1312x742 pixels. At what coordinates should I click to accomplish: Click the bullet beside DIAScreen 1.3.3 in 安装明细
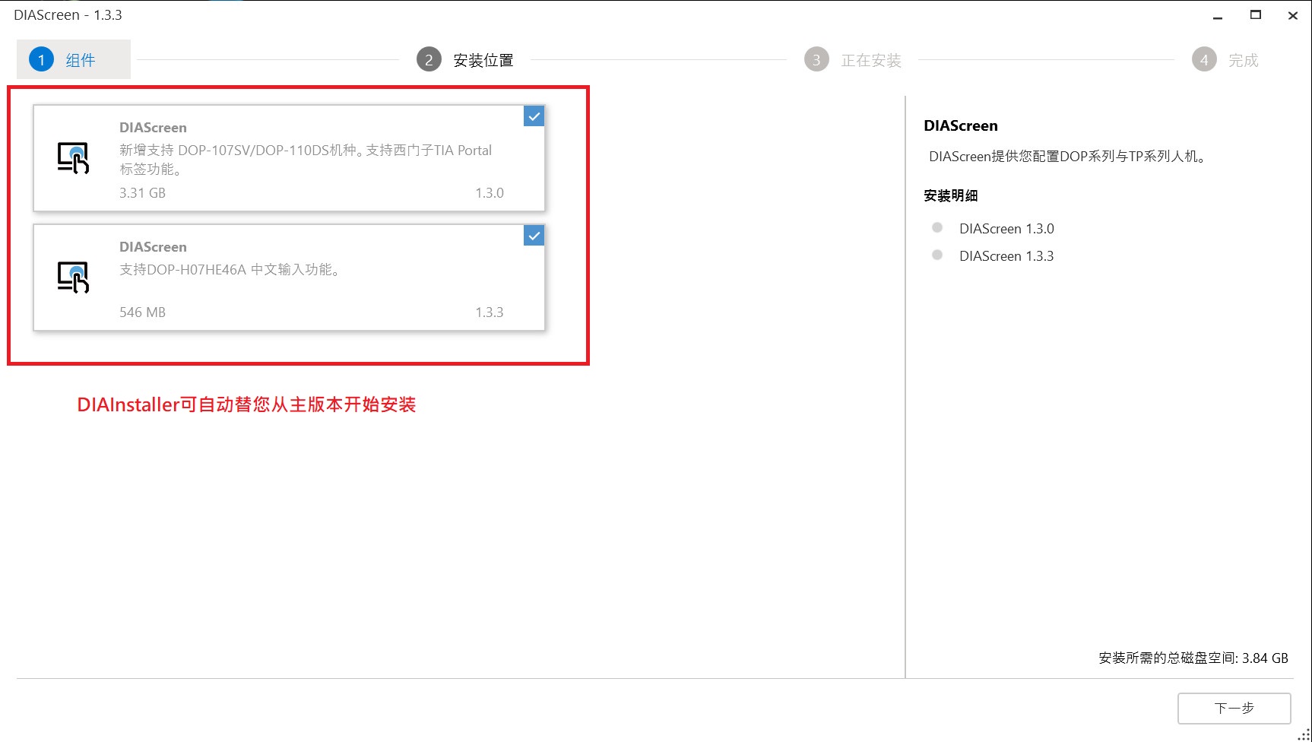point(937,255)
